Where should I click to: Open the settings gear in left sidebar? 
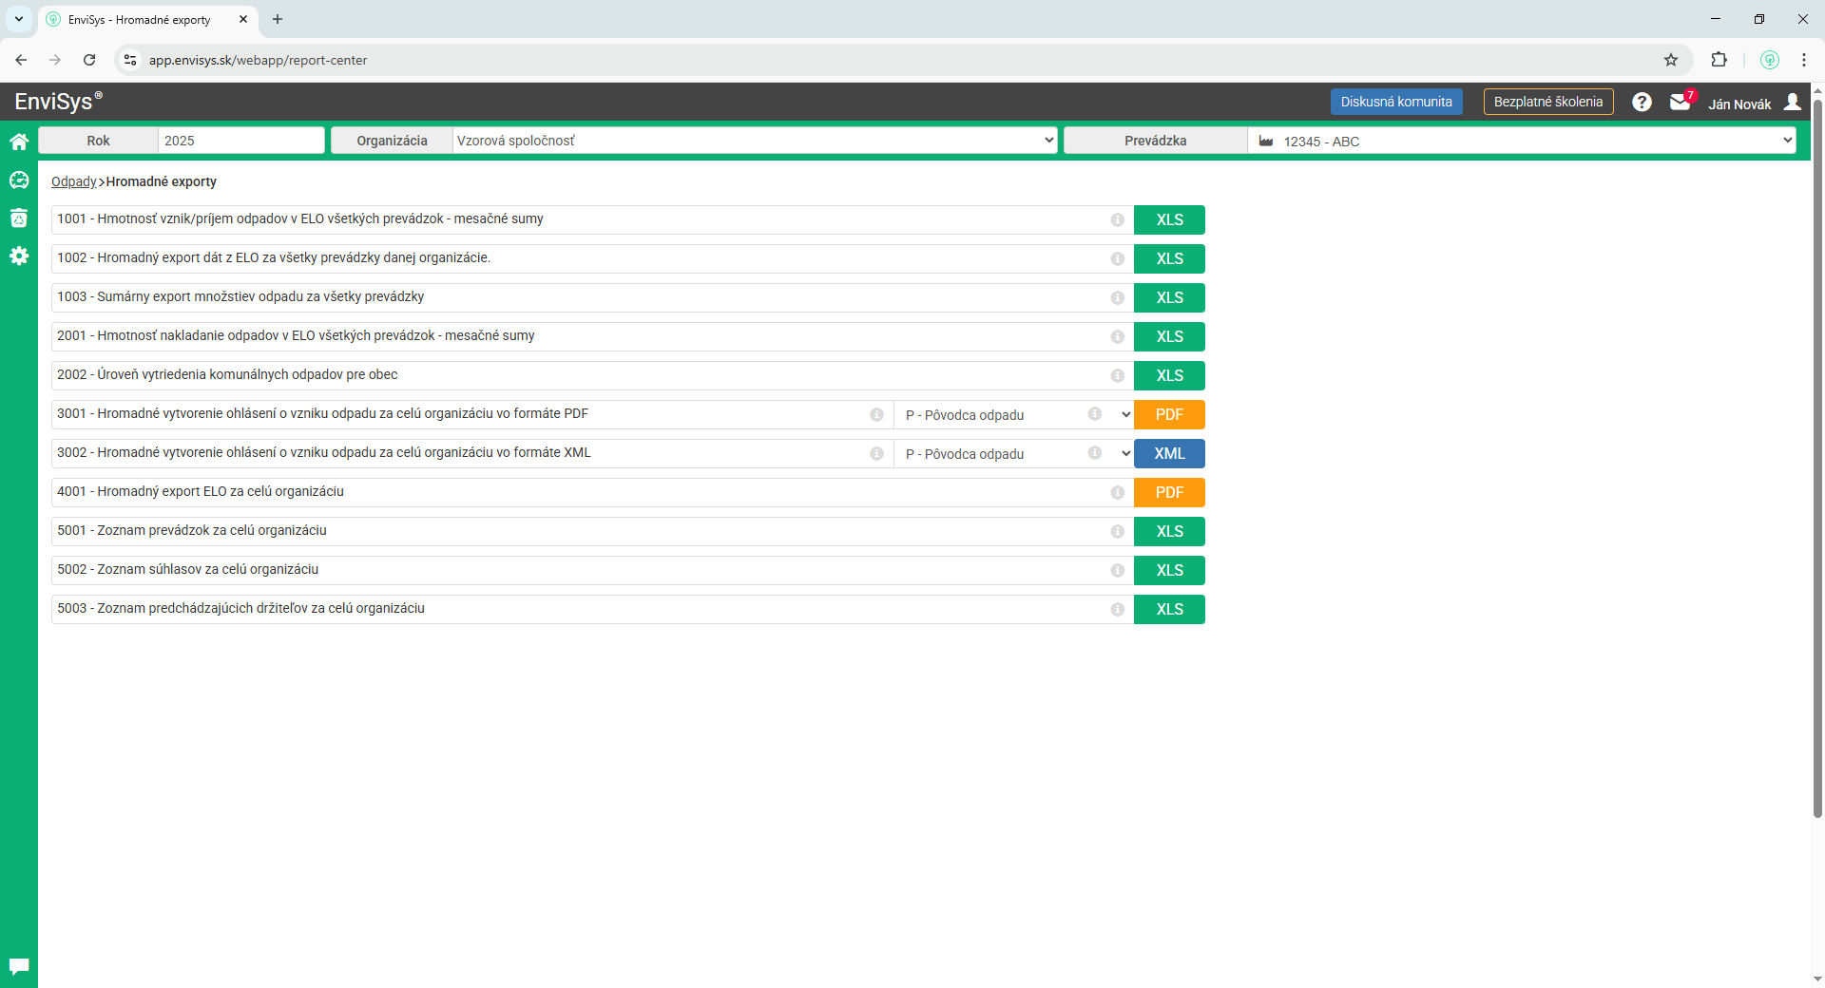(19, 256)
